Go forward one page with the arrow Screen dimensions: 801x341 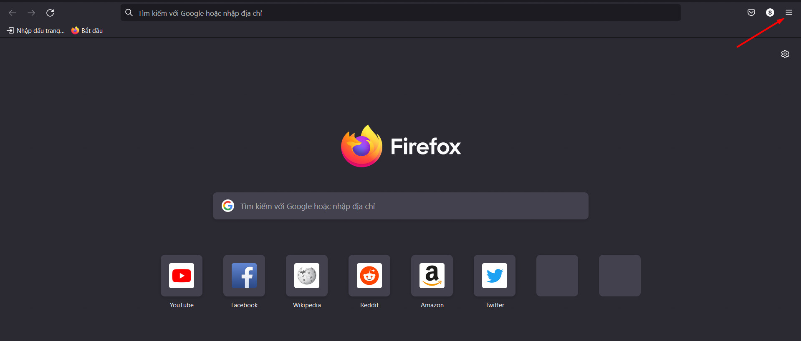[31, 13]
